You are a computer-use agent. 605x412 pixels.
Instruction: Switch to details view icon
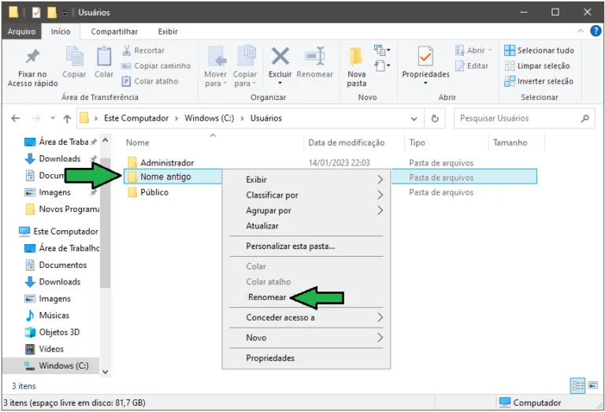[x=577, y=385]
